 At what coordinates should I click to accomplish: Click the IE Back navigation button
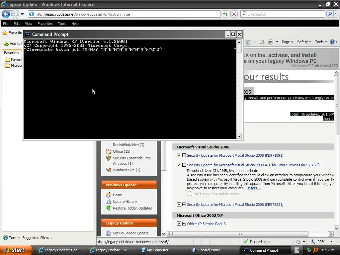6,14
